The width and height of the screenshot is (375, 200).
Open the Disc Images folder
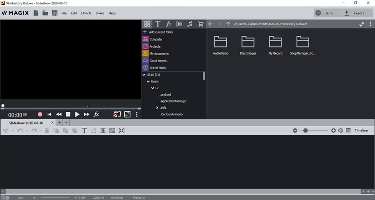tap(248, 45)
